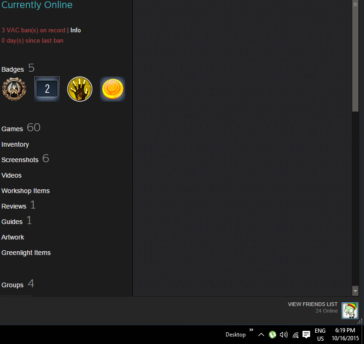Click the scrollbar down arrow

coord(355,291)
